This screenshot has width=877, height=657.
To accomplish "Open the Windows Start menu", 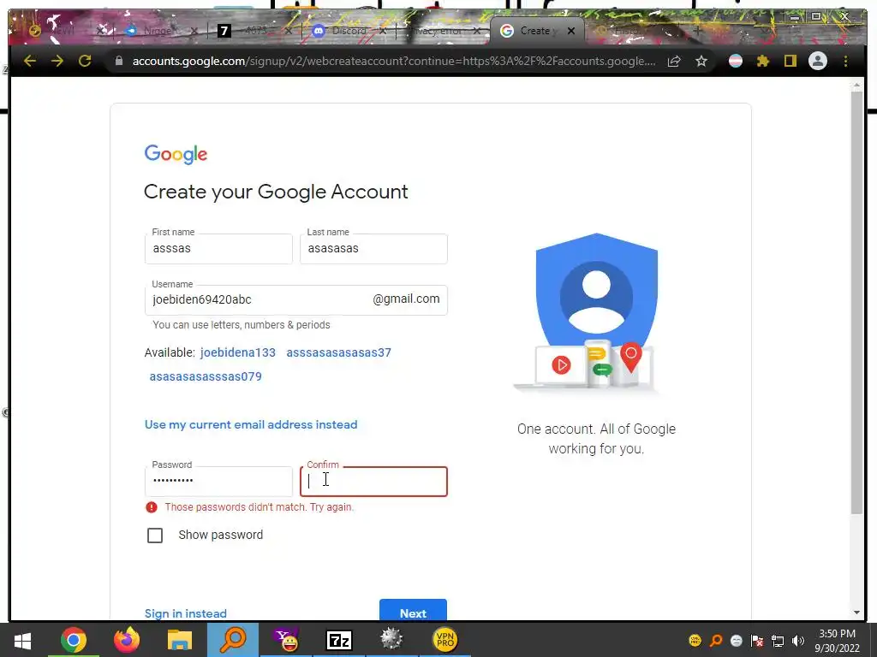I will [x=22, y=640].
